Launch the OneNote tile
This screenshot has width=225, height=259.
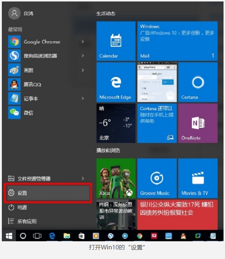198,123
